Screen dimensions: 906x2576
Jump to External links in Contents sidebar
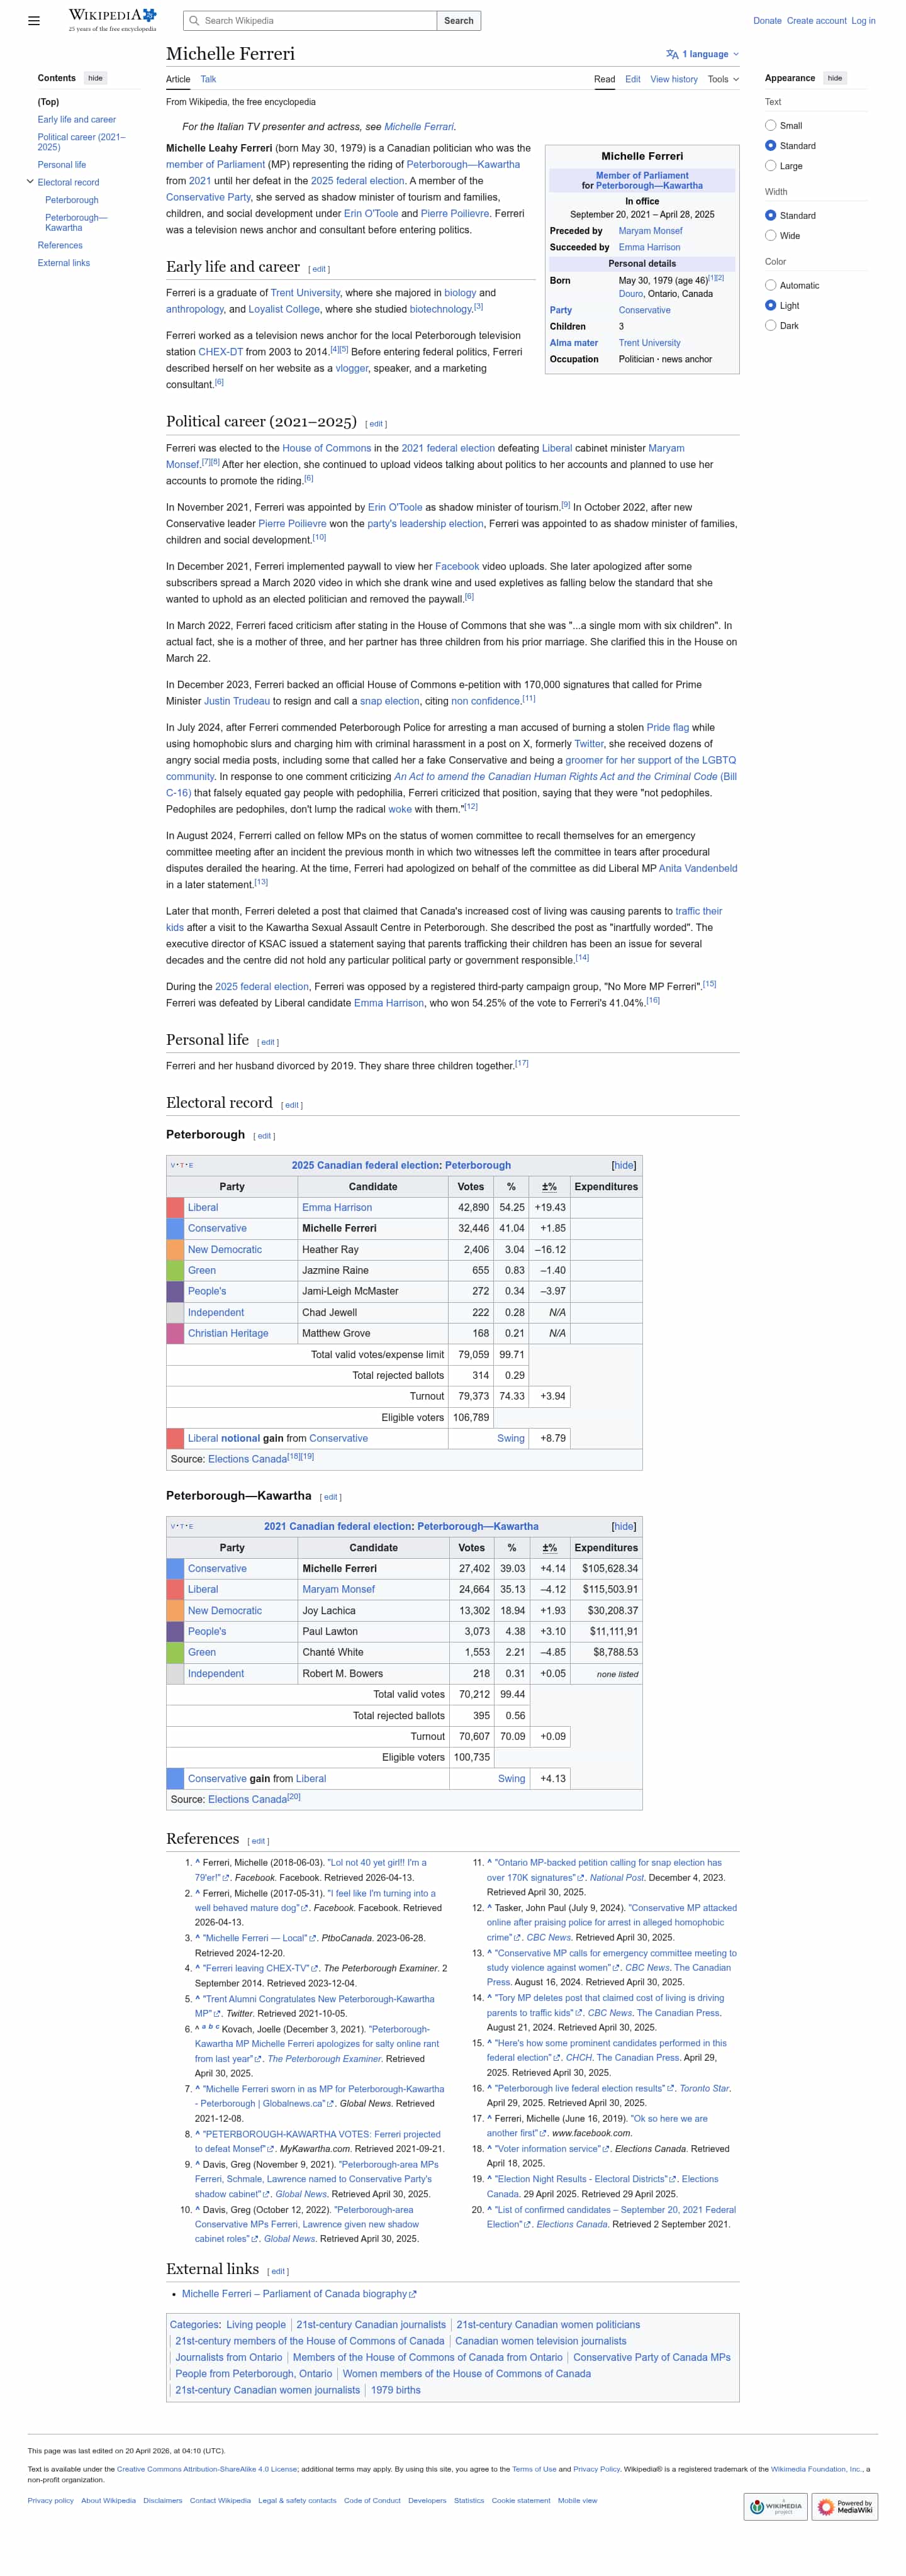[x=64, y=263]
